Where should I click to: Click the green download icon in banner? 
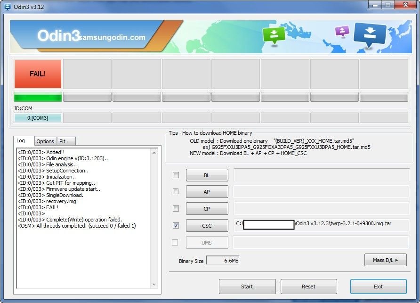coord(274,35)
